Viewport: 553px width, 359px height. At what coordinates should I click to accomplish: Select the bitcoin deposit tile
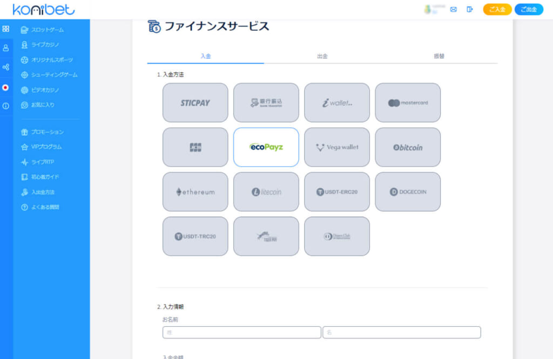click(408, 147)
